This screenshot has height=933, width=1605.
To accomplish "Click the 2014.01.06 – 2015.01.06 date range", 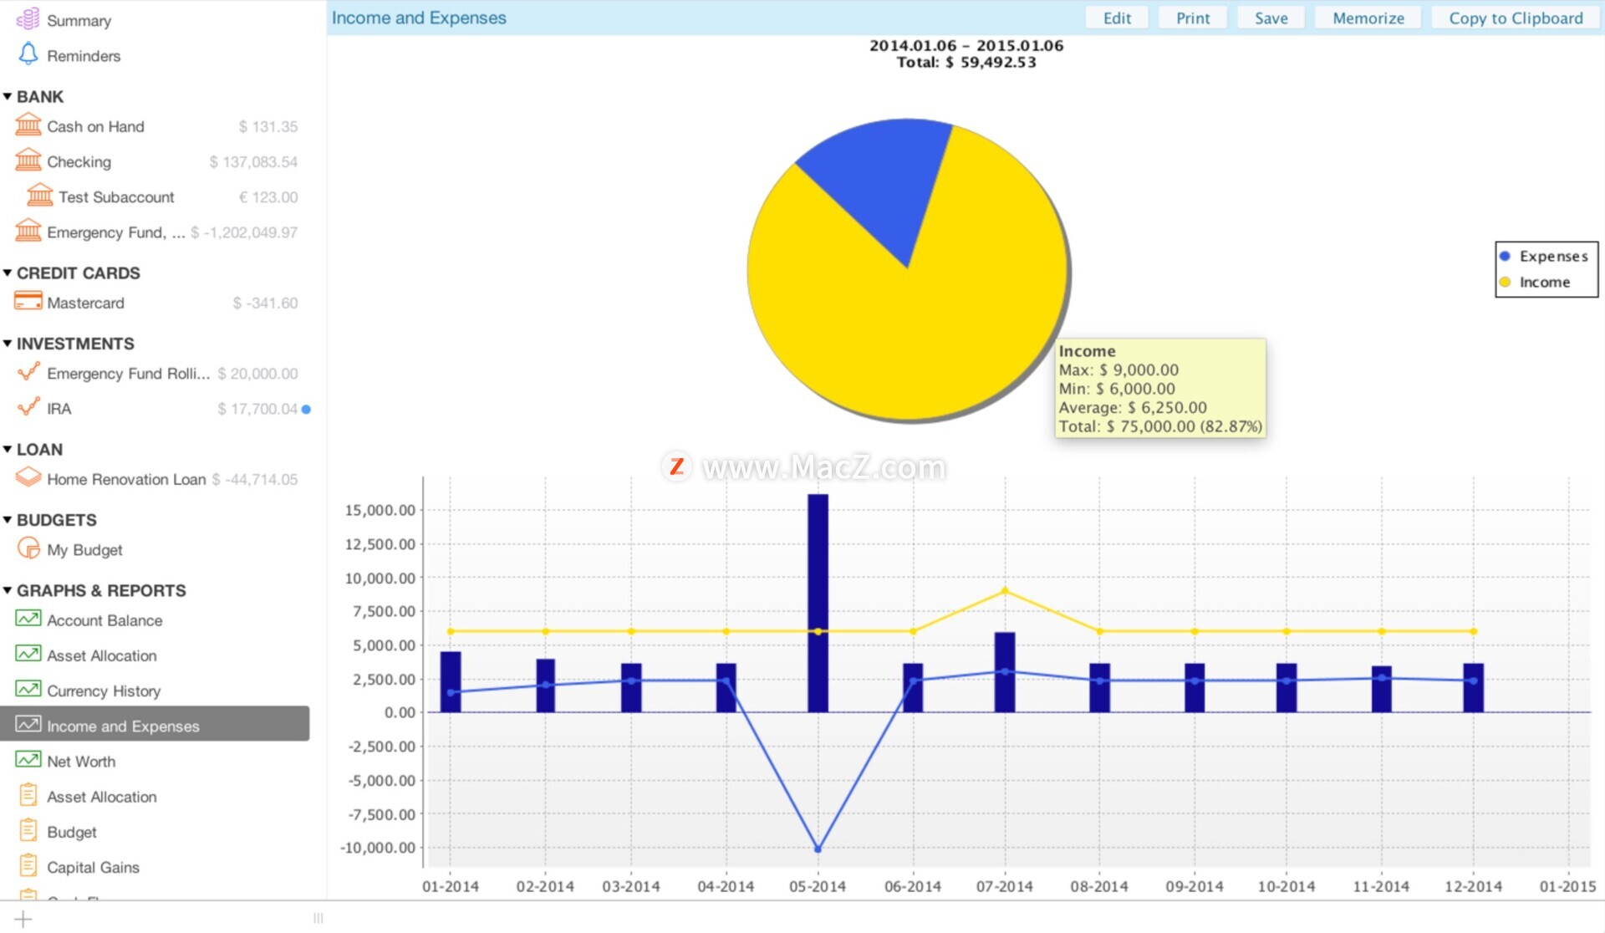I will tap(966, 45).
